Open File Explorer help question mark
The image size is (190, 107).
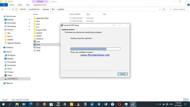(188, 5)
